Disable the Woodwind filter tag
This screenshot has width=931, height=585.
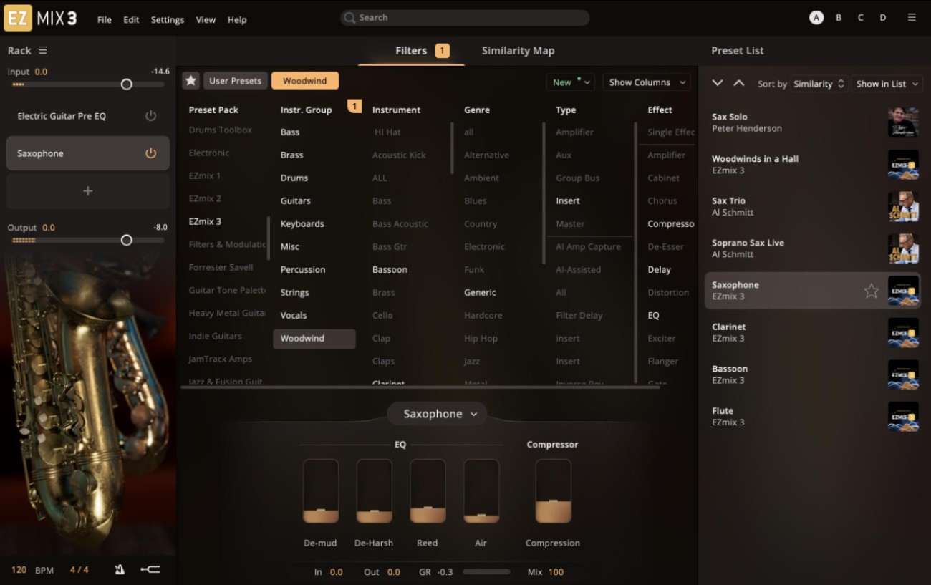(305, 80)
